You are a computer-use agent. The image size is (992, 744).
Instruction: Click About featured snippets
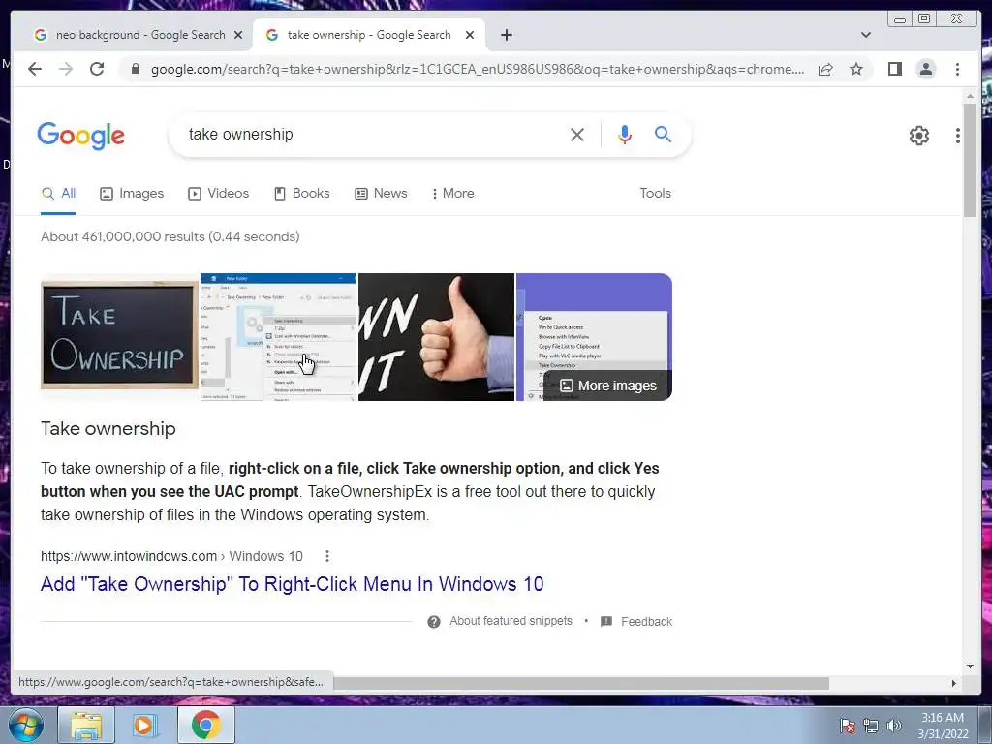511,621
